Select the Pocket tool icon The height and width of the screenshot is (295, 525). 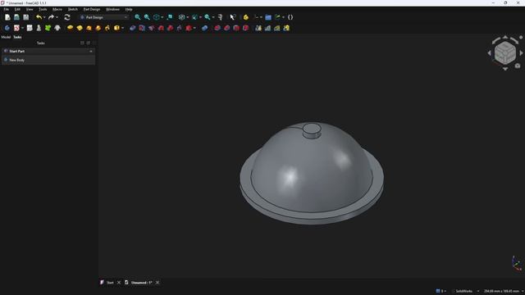click(133, 28)
